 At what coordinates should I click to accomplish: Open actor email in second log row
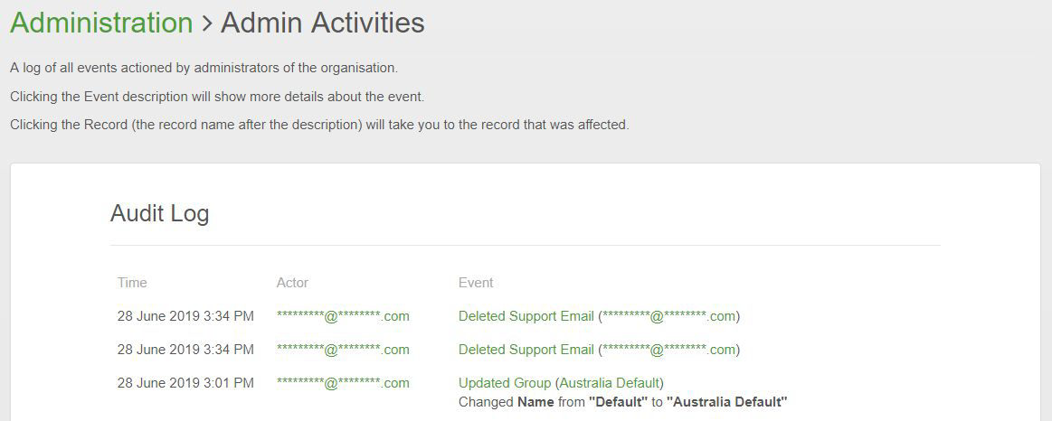343,350
